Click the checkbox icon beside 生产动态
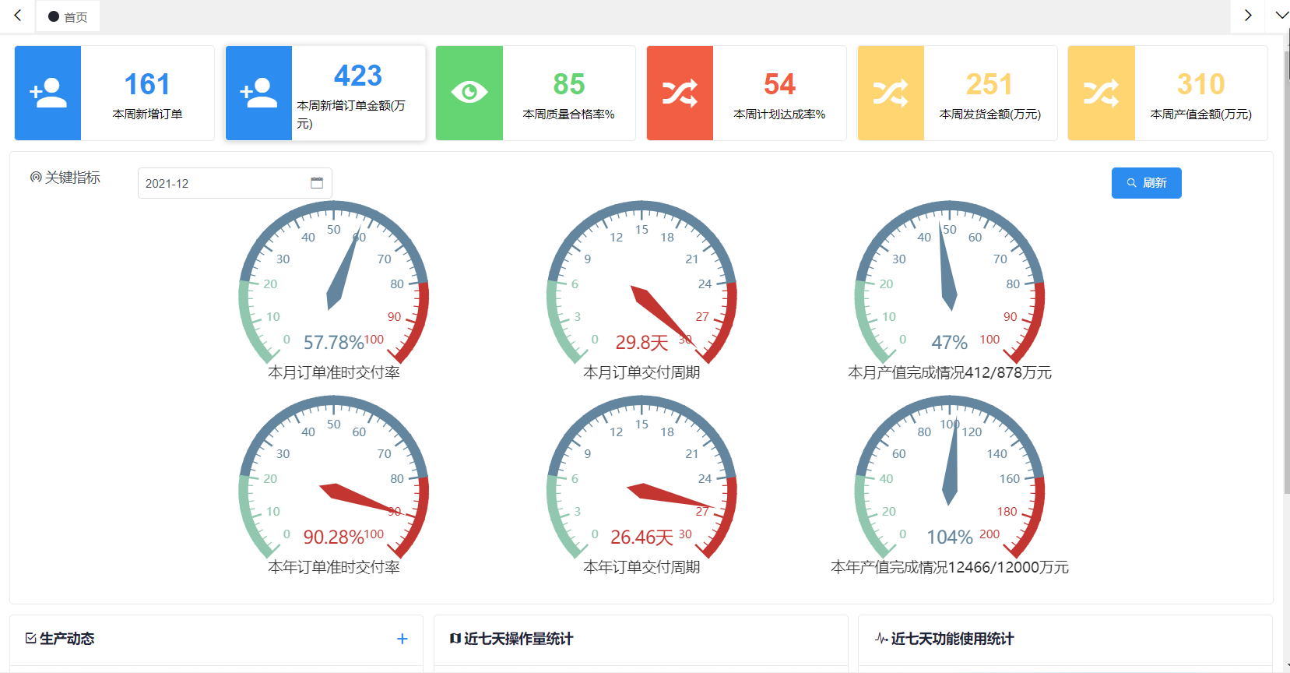Viewport: 1290px width, 673px height. (31, 639)
